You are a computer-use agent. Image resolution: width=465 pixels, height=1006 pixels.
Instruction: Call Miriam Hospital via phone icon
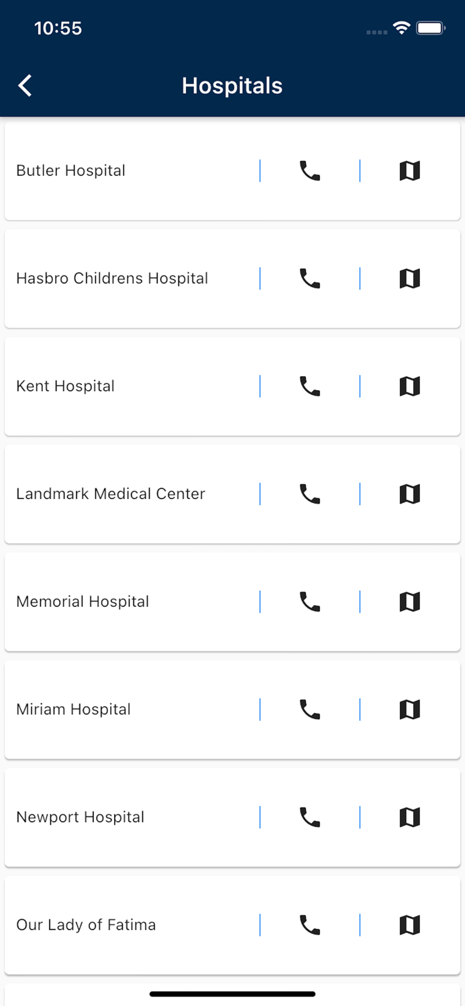[309, 709]
